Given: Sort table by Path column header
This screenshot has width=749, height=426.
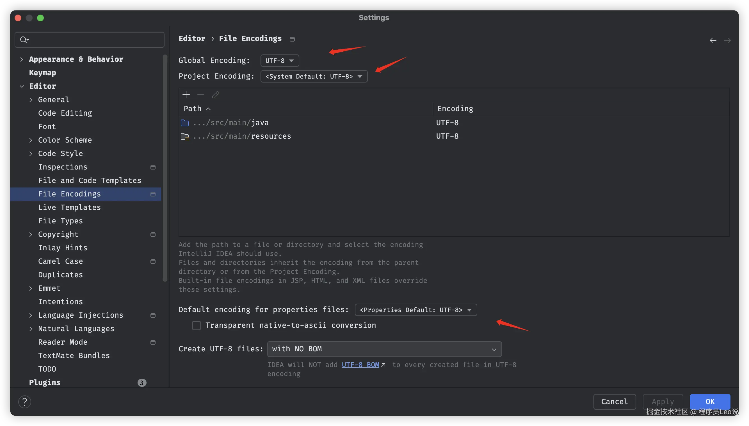Looking at the screenshot, I should (193, 109).
